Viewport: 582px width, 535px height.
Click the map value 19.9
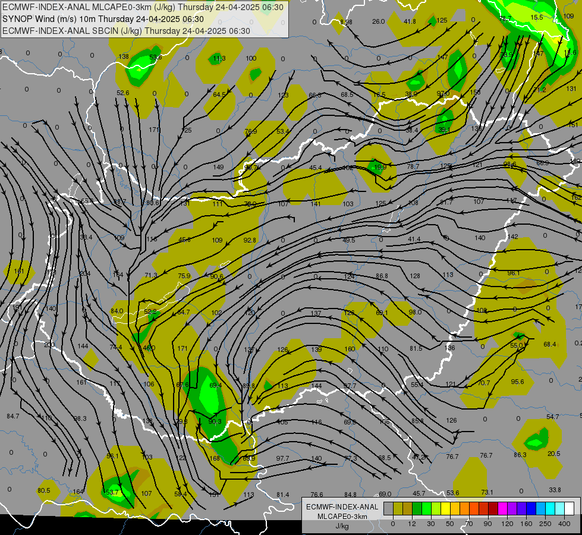point(380,168)
